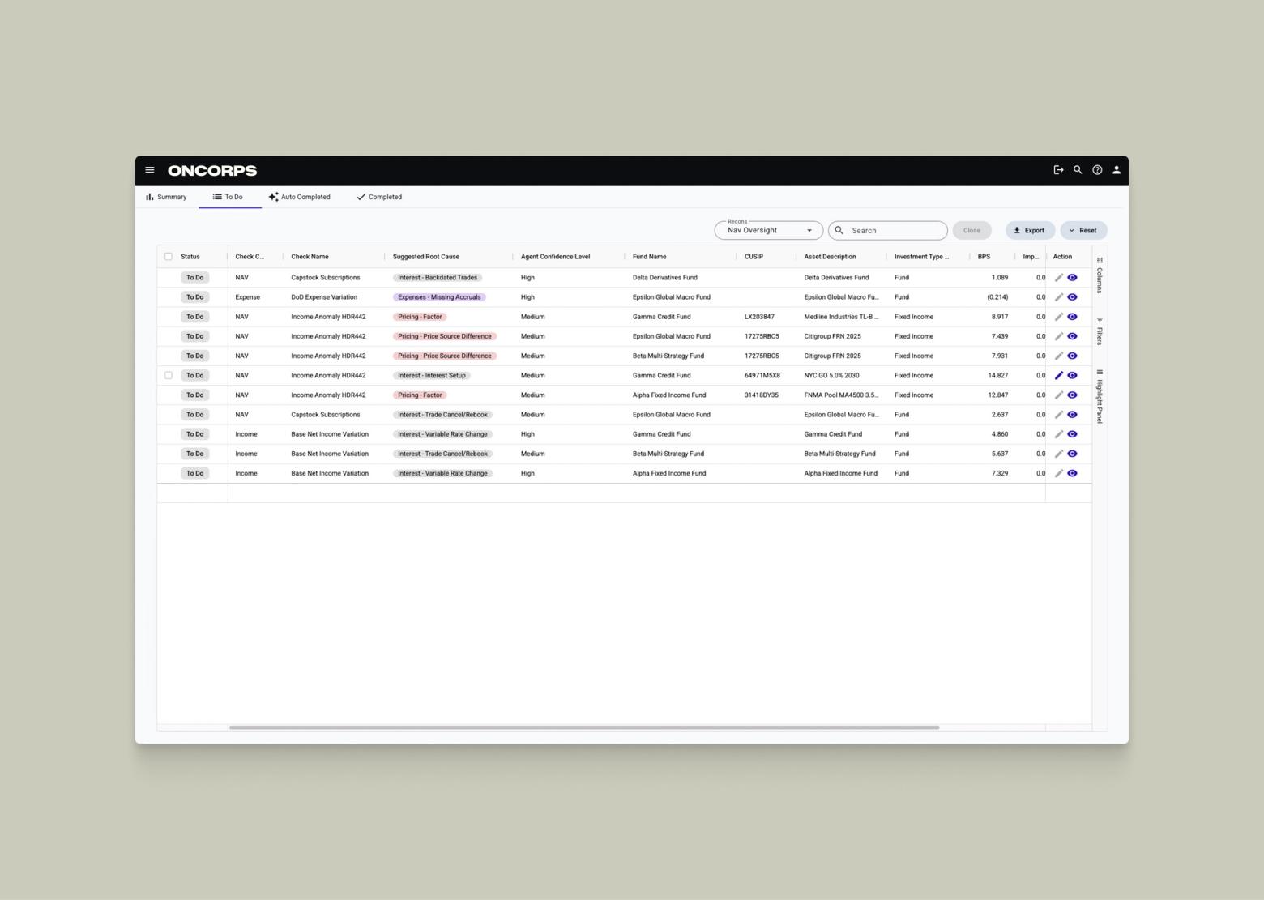1264x900 pixels.
Task: Click 'Interest - Backdated Trades' tag
Action: [438, 278]
